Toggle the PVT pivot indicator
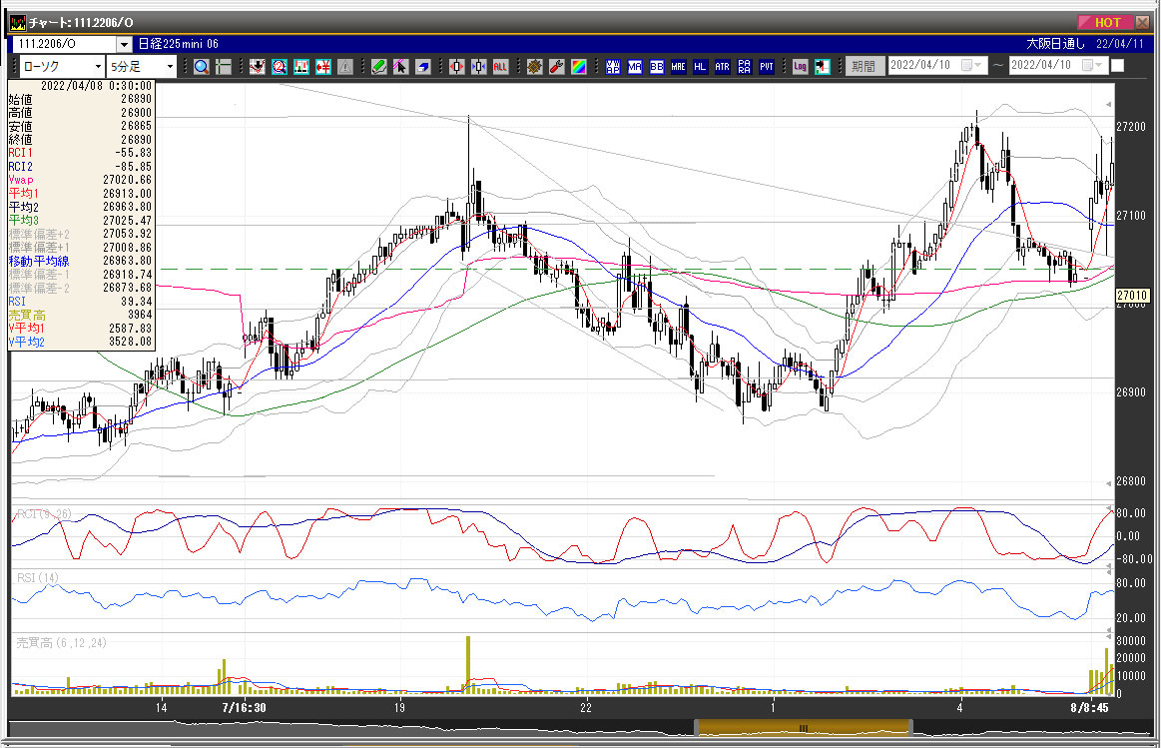 click(x=767, y=67)
